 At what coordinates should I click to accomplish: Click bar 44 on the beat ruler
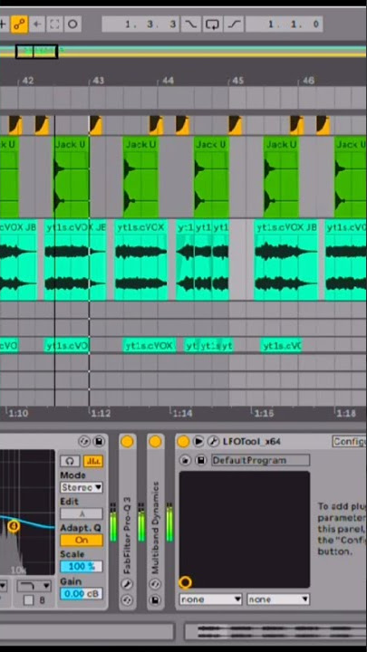coord(168,81)
